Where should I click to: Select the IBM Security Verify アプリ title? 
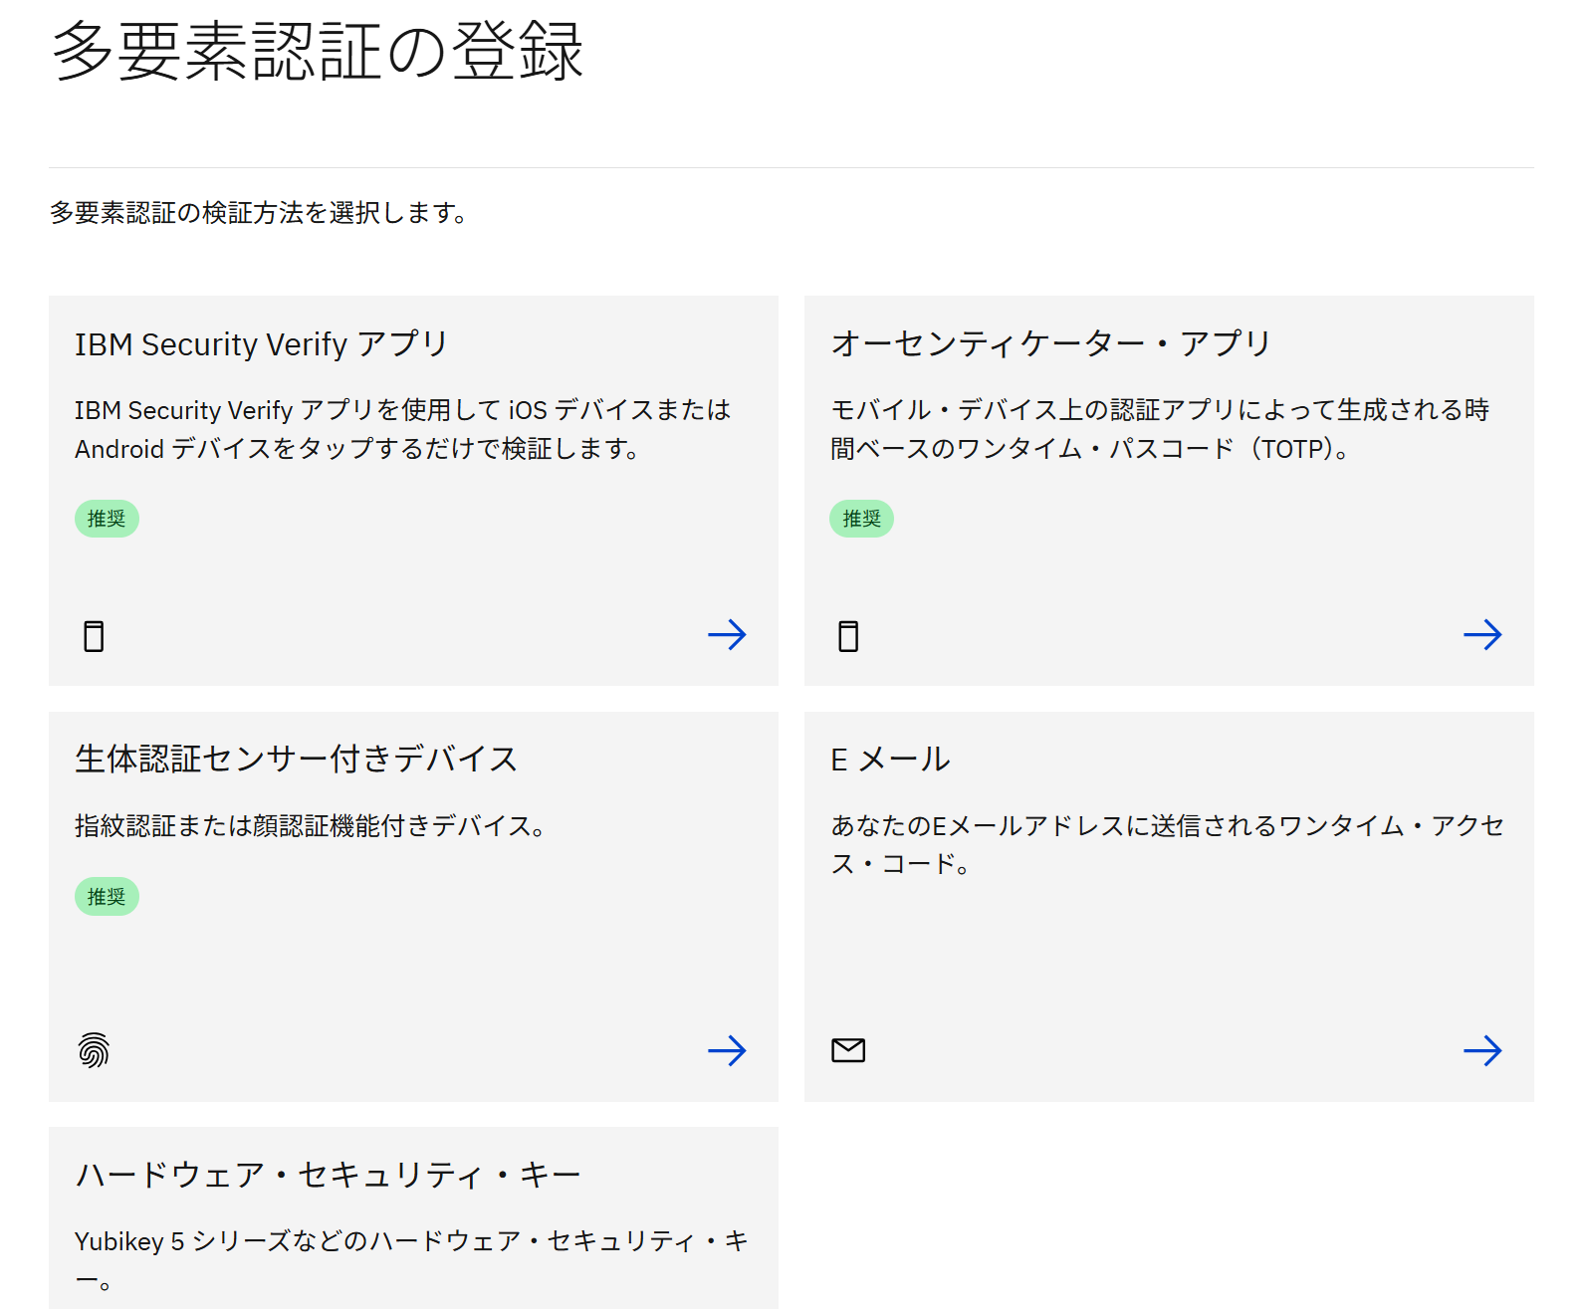click(261, 343)
